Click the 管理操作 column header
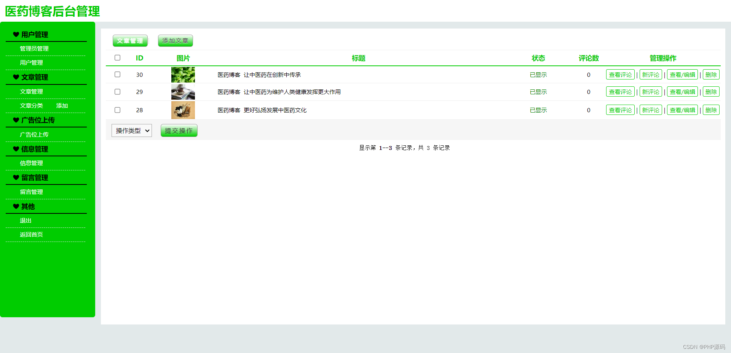The height and width of the screenshot is (353, 731). tap(663, 58)
